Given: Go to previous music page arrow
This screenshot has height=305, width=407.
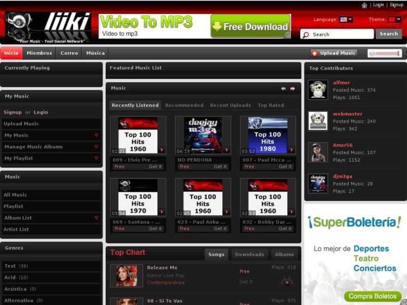Looking at the screenshot, I should 283,89.
